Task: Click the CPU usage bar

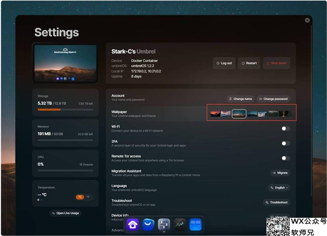Action: (65, 171)
